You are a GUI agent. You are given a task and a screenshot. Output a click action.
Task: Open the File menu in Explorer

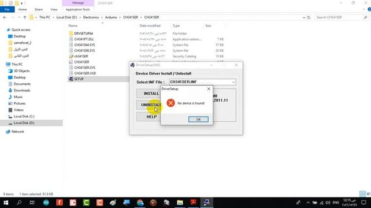pyautogui.click(x=7, y=9)
